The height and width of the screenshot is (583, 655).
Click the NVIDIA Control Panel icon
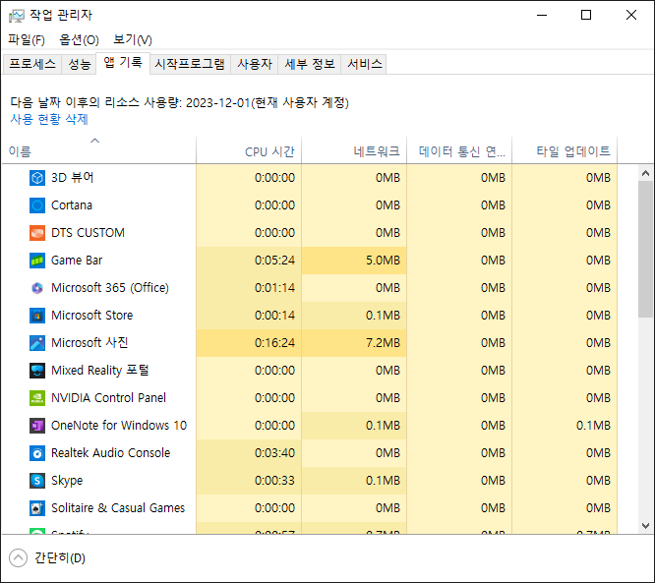pyautogui.click(x=37, y=398)
